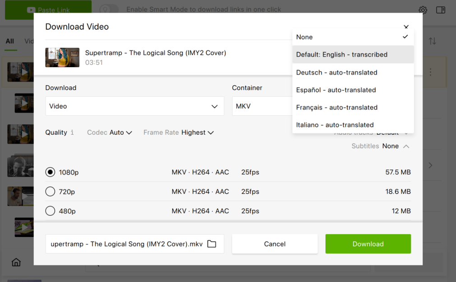The height and width of the screenshot is (282, 456).
Task: Open settings via the gear icon
Action: tap(423, 10)
